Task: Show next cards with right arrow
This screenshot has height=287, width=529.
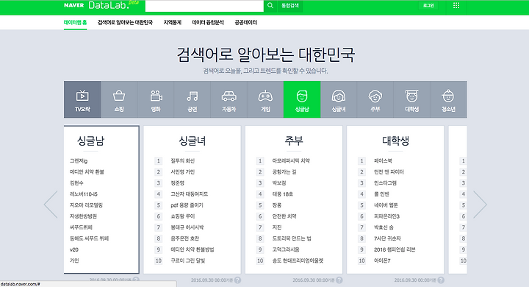Action: [480, 204]
